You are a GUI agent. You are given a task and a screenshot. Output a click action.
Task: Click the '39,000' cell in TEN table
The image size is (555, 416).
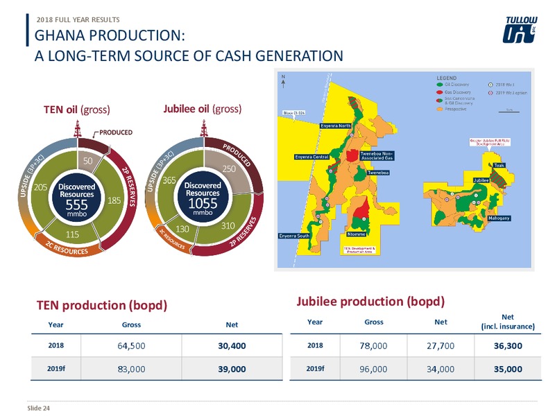coord(232,369)
